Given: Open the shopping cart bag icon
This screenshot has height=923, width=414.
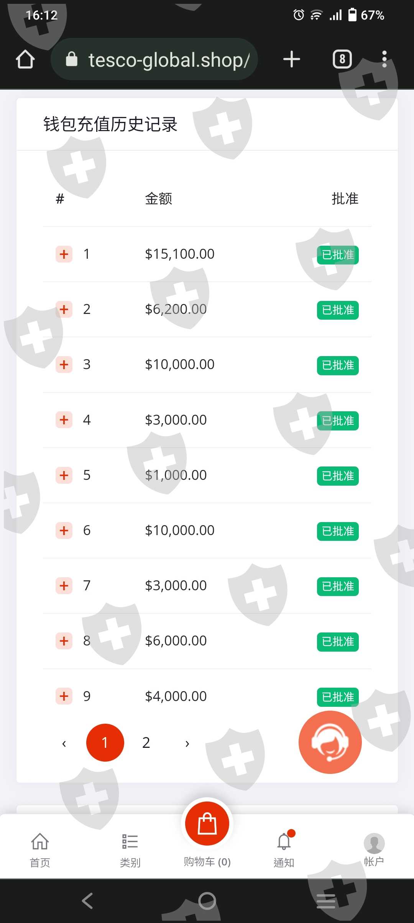Looking at the screenshot, I should [x=207, y=823].
